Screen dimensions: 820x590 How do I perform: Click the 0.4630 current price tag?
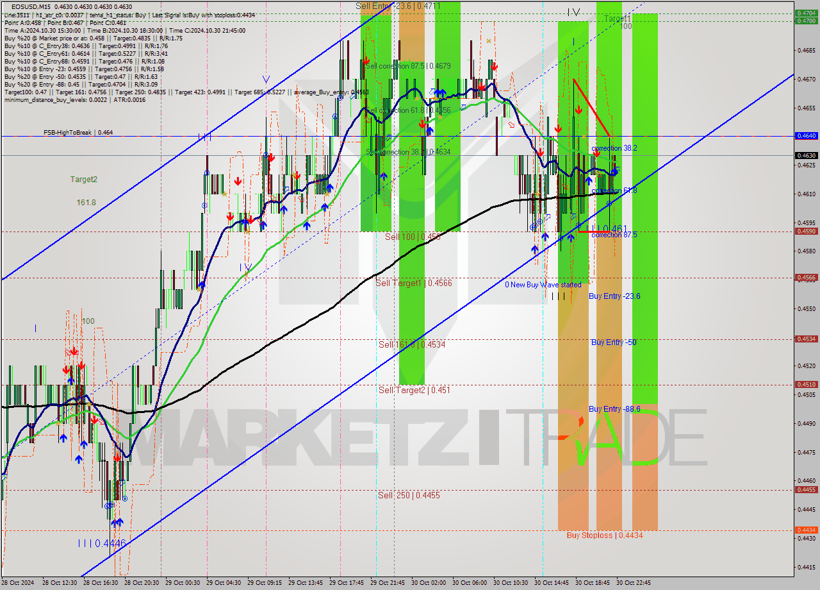[806, 155]
